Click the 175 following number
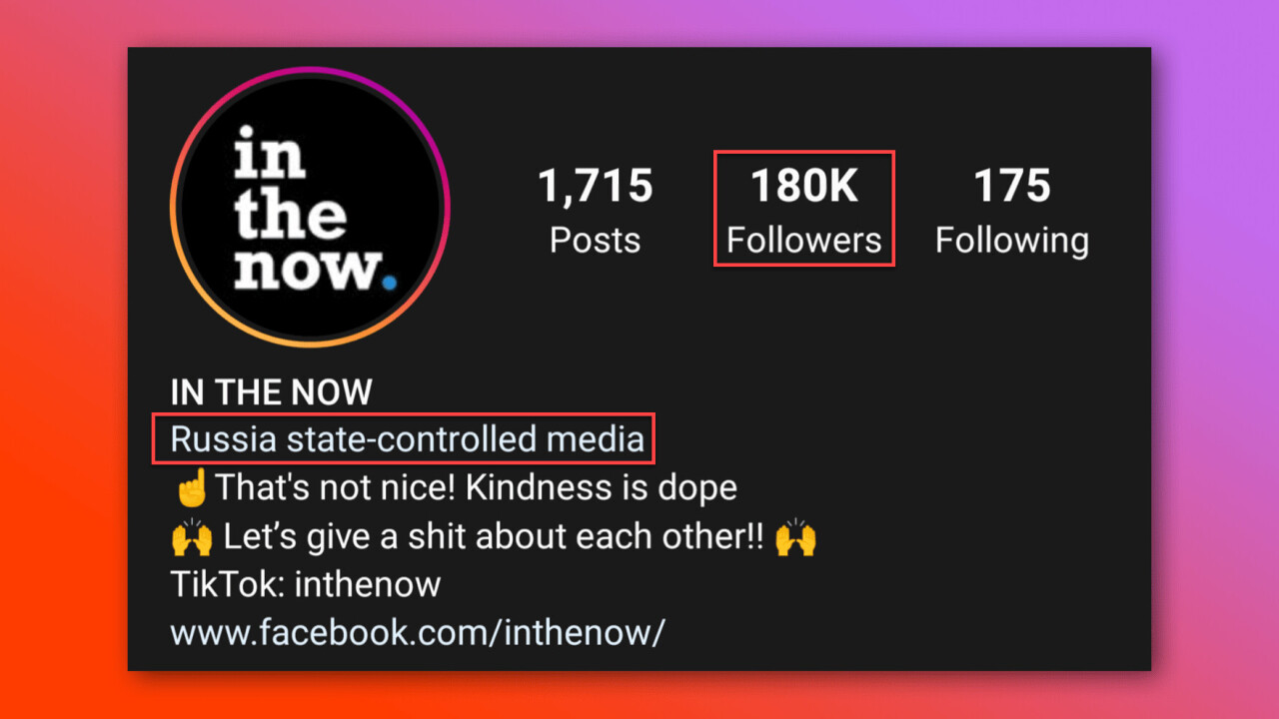Image resolution: width=1279 pixels, height=719 pixels. click(1012, 186)
